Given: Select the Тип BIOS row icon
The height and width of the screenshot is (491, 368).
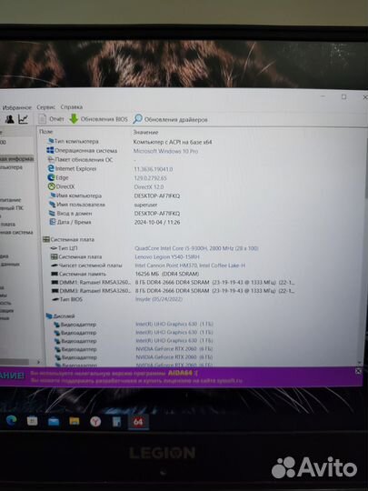Looking at the screenshot, I should click(x=55, y=299).
